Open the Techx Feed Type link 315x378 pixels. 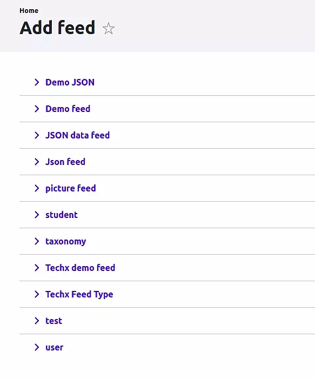point(79,294)
